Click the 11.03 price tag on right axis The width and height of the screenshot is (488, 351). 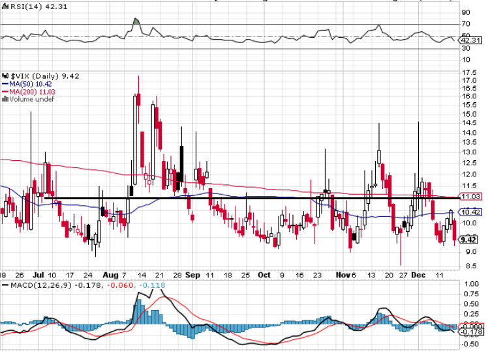[x=470, y=197]
